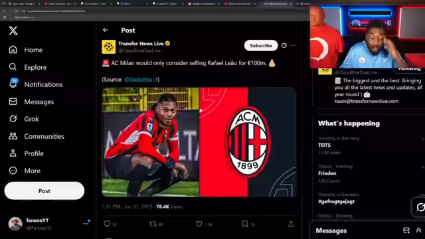The width and height of the screenshot is (425, 239).
Task: Open the #gefragtgejagt trending hashtag
Action: (x=337, y=202)
